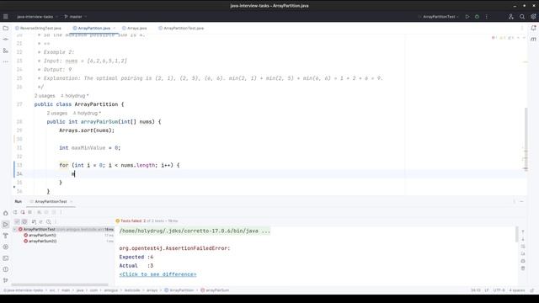Click the sort tests icon
Image resolution: width=539 pixels, height=303 pixels.
pyautogui.click(x=34, y=222)
